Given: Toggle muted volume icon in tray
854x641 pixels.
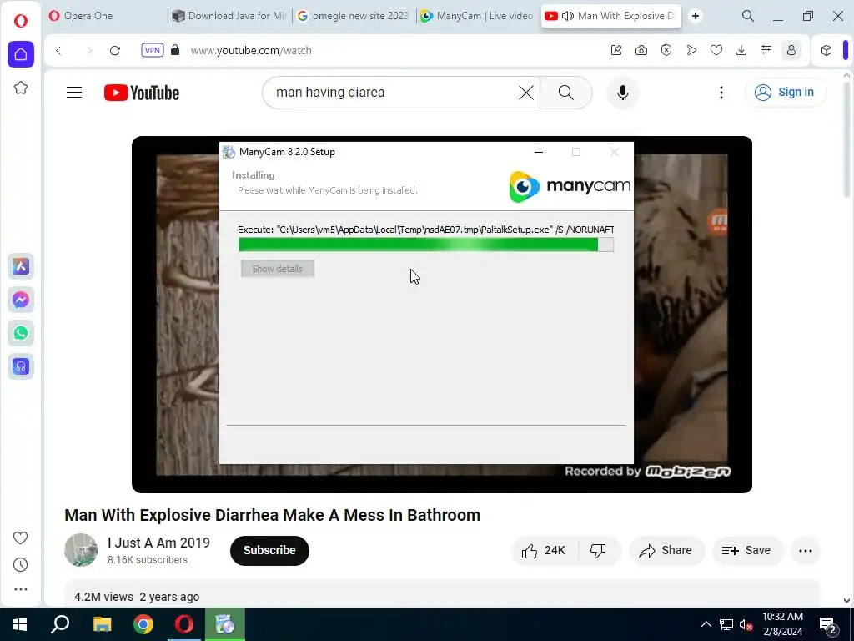Looking at the screenshot, I should [x=746, y=624].
